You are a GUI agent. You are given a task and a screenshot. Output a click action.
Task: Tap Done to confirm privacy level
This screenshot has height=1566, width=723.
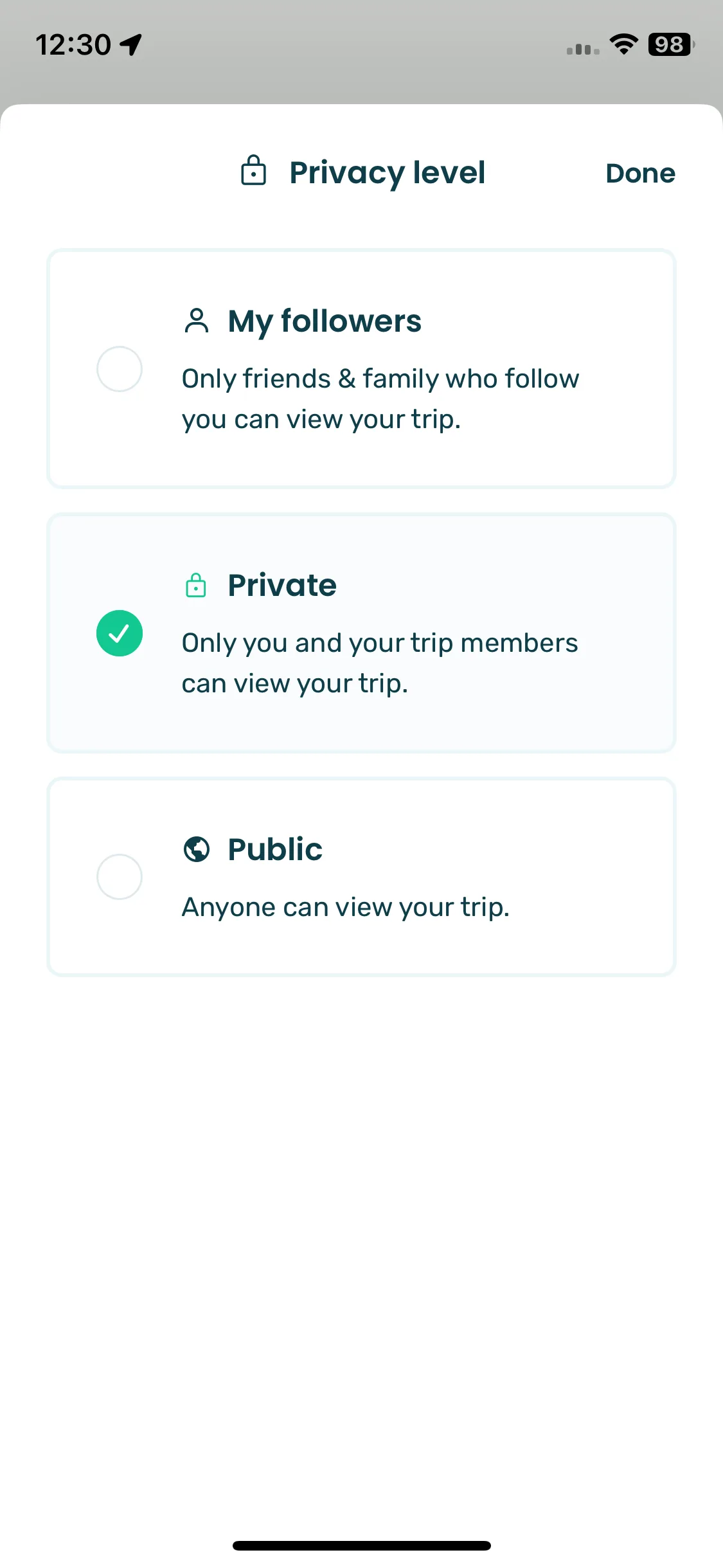tap(641, 174)
